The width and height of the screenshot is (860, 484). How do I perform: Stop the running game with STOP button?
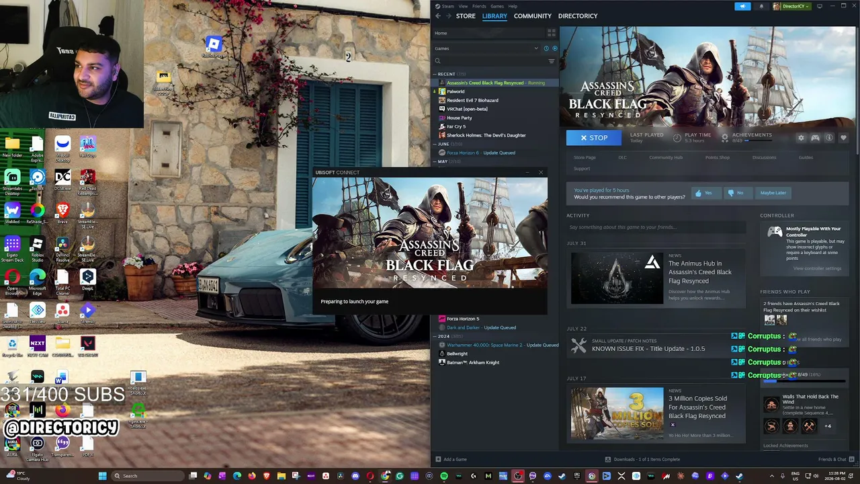click(x=594, y=138)
